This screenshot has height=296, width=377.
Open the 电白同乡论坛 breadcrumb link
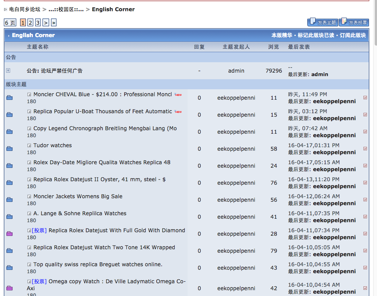tap(24, 9)
